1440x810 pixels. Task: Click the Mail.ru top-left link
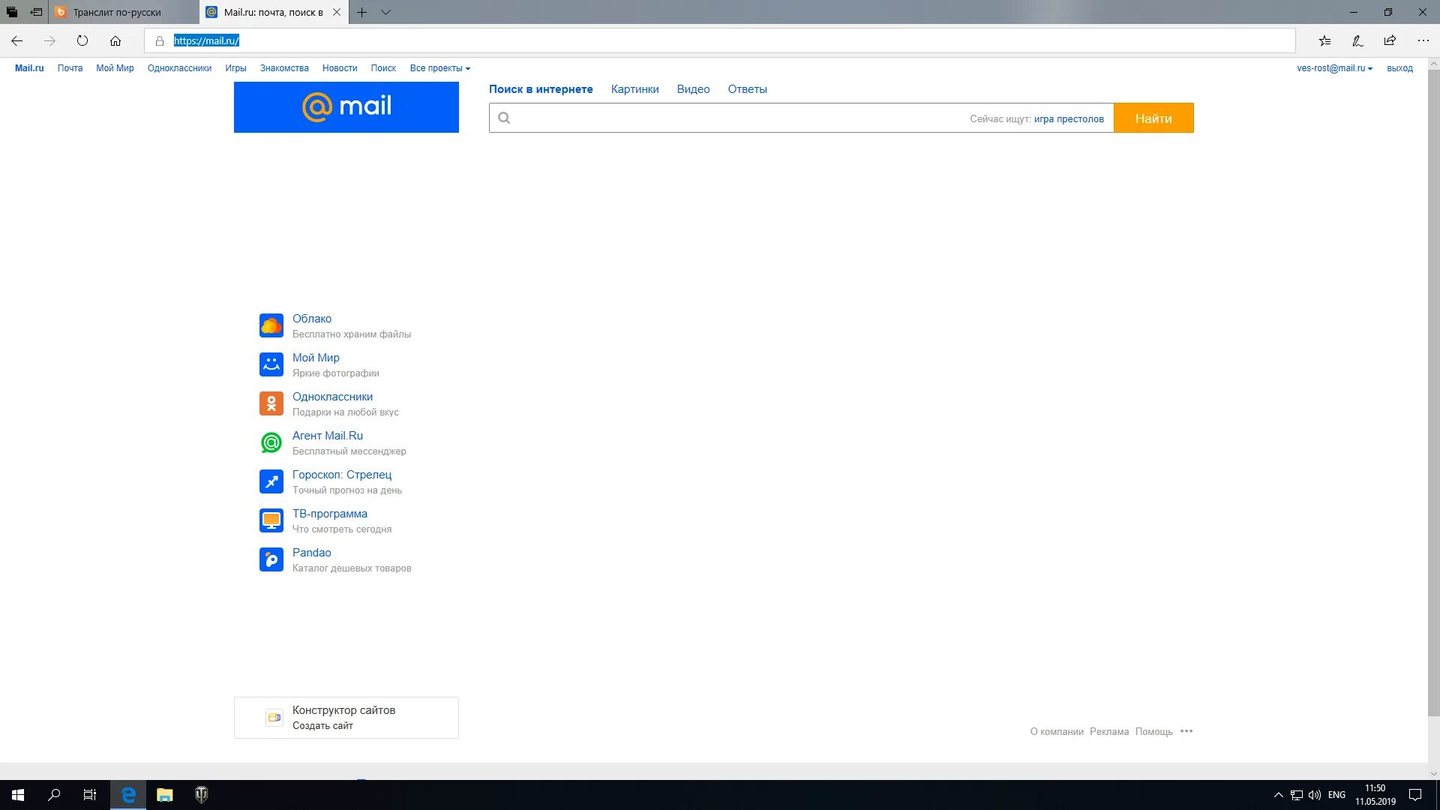point(29,68)
